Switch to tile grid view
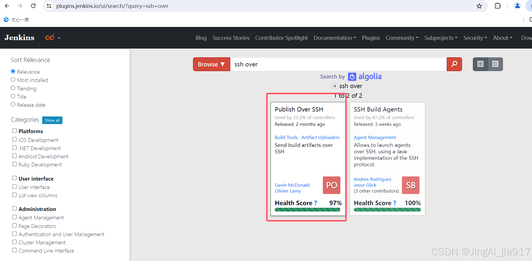532x261 pixels. 480,64
